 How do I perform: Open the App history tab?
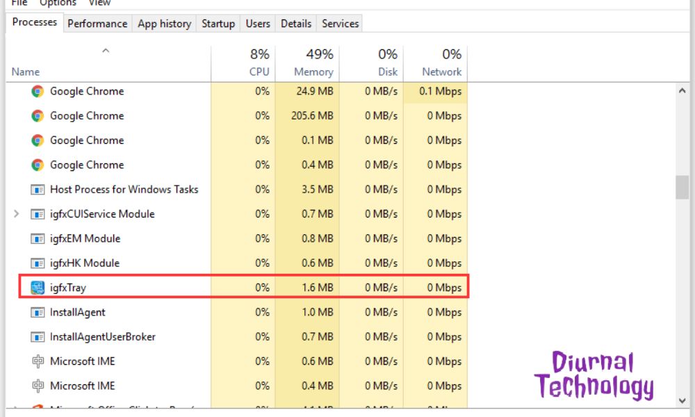pos(164,23)
